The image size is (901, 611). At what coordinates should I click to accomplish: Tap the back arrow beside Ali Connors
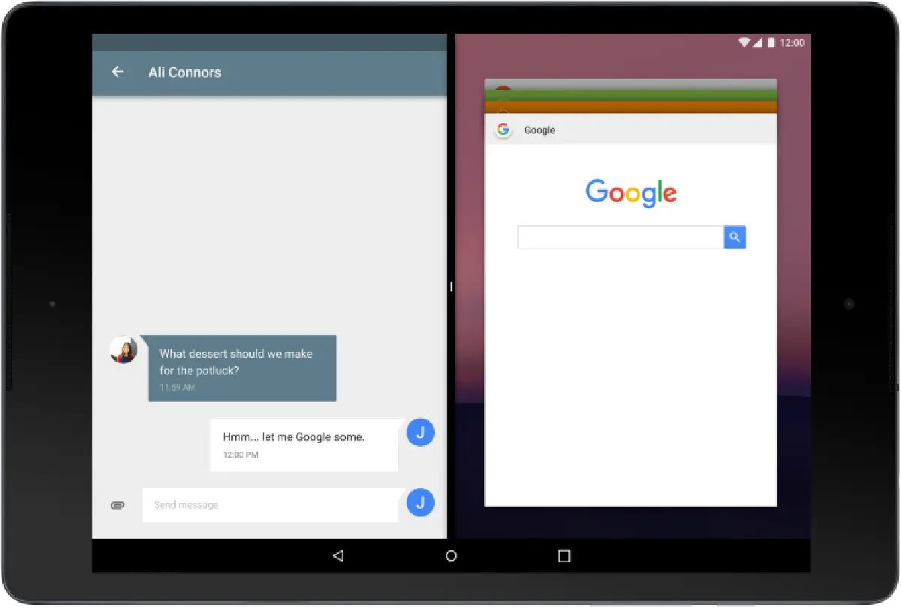[118, 71]
